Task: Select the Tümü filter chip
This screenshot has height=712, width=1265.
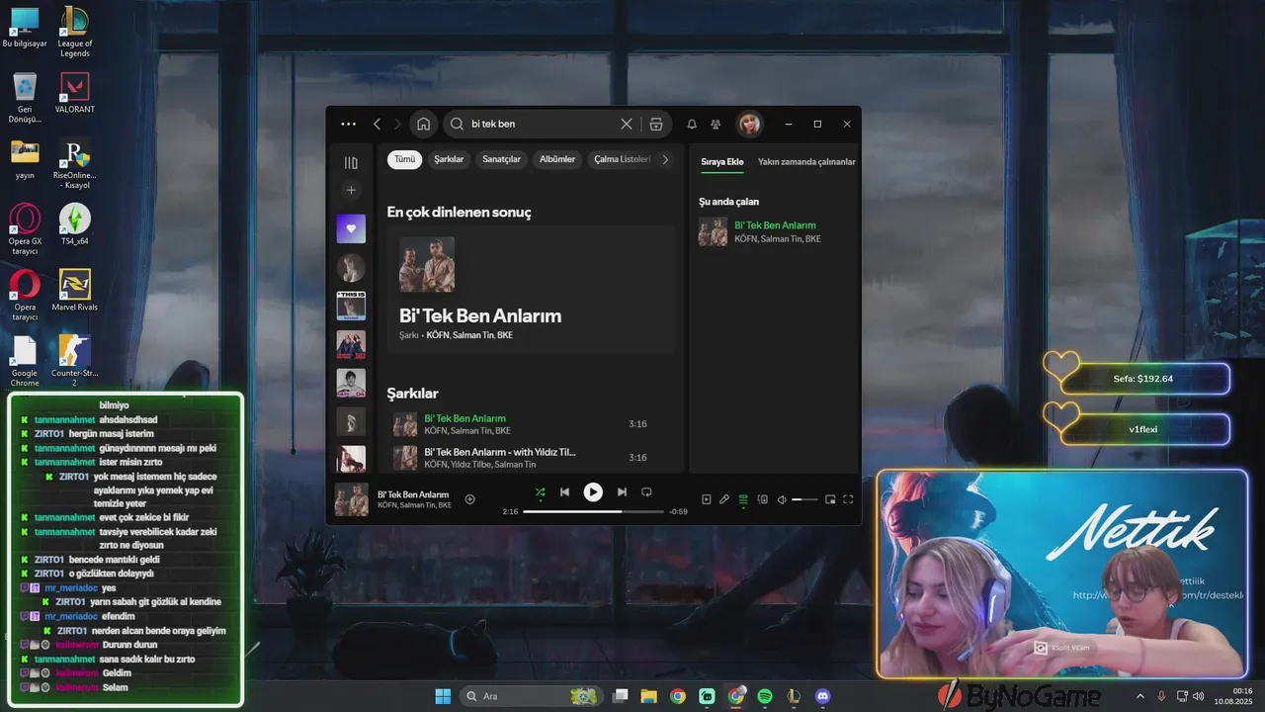Action: click(x=405, y=159)
